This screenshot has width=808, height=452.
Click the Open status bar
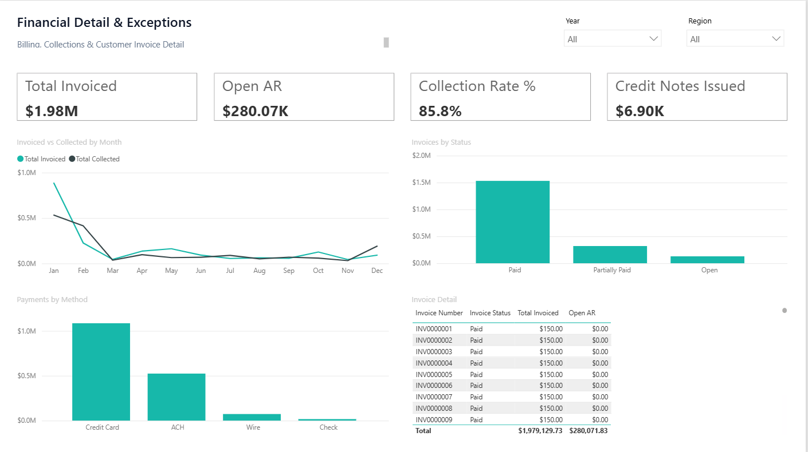pyautogui.click(x=708, y=260)
